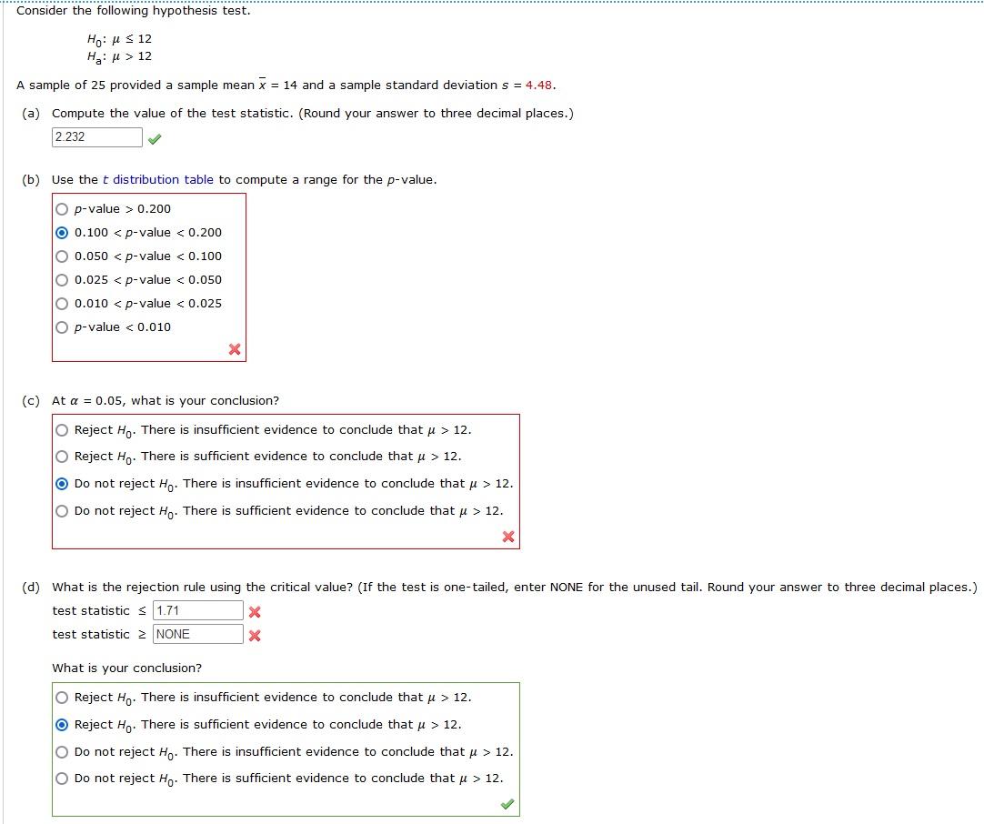
Task: Click inside the test statistic field showing 2.232
Action: [x=95, y=137]
